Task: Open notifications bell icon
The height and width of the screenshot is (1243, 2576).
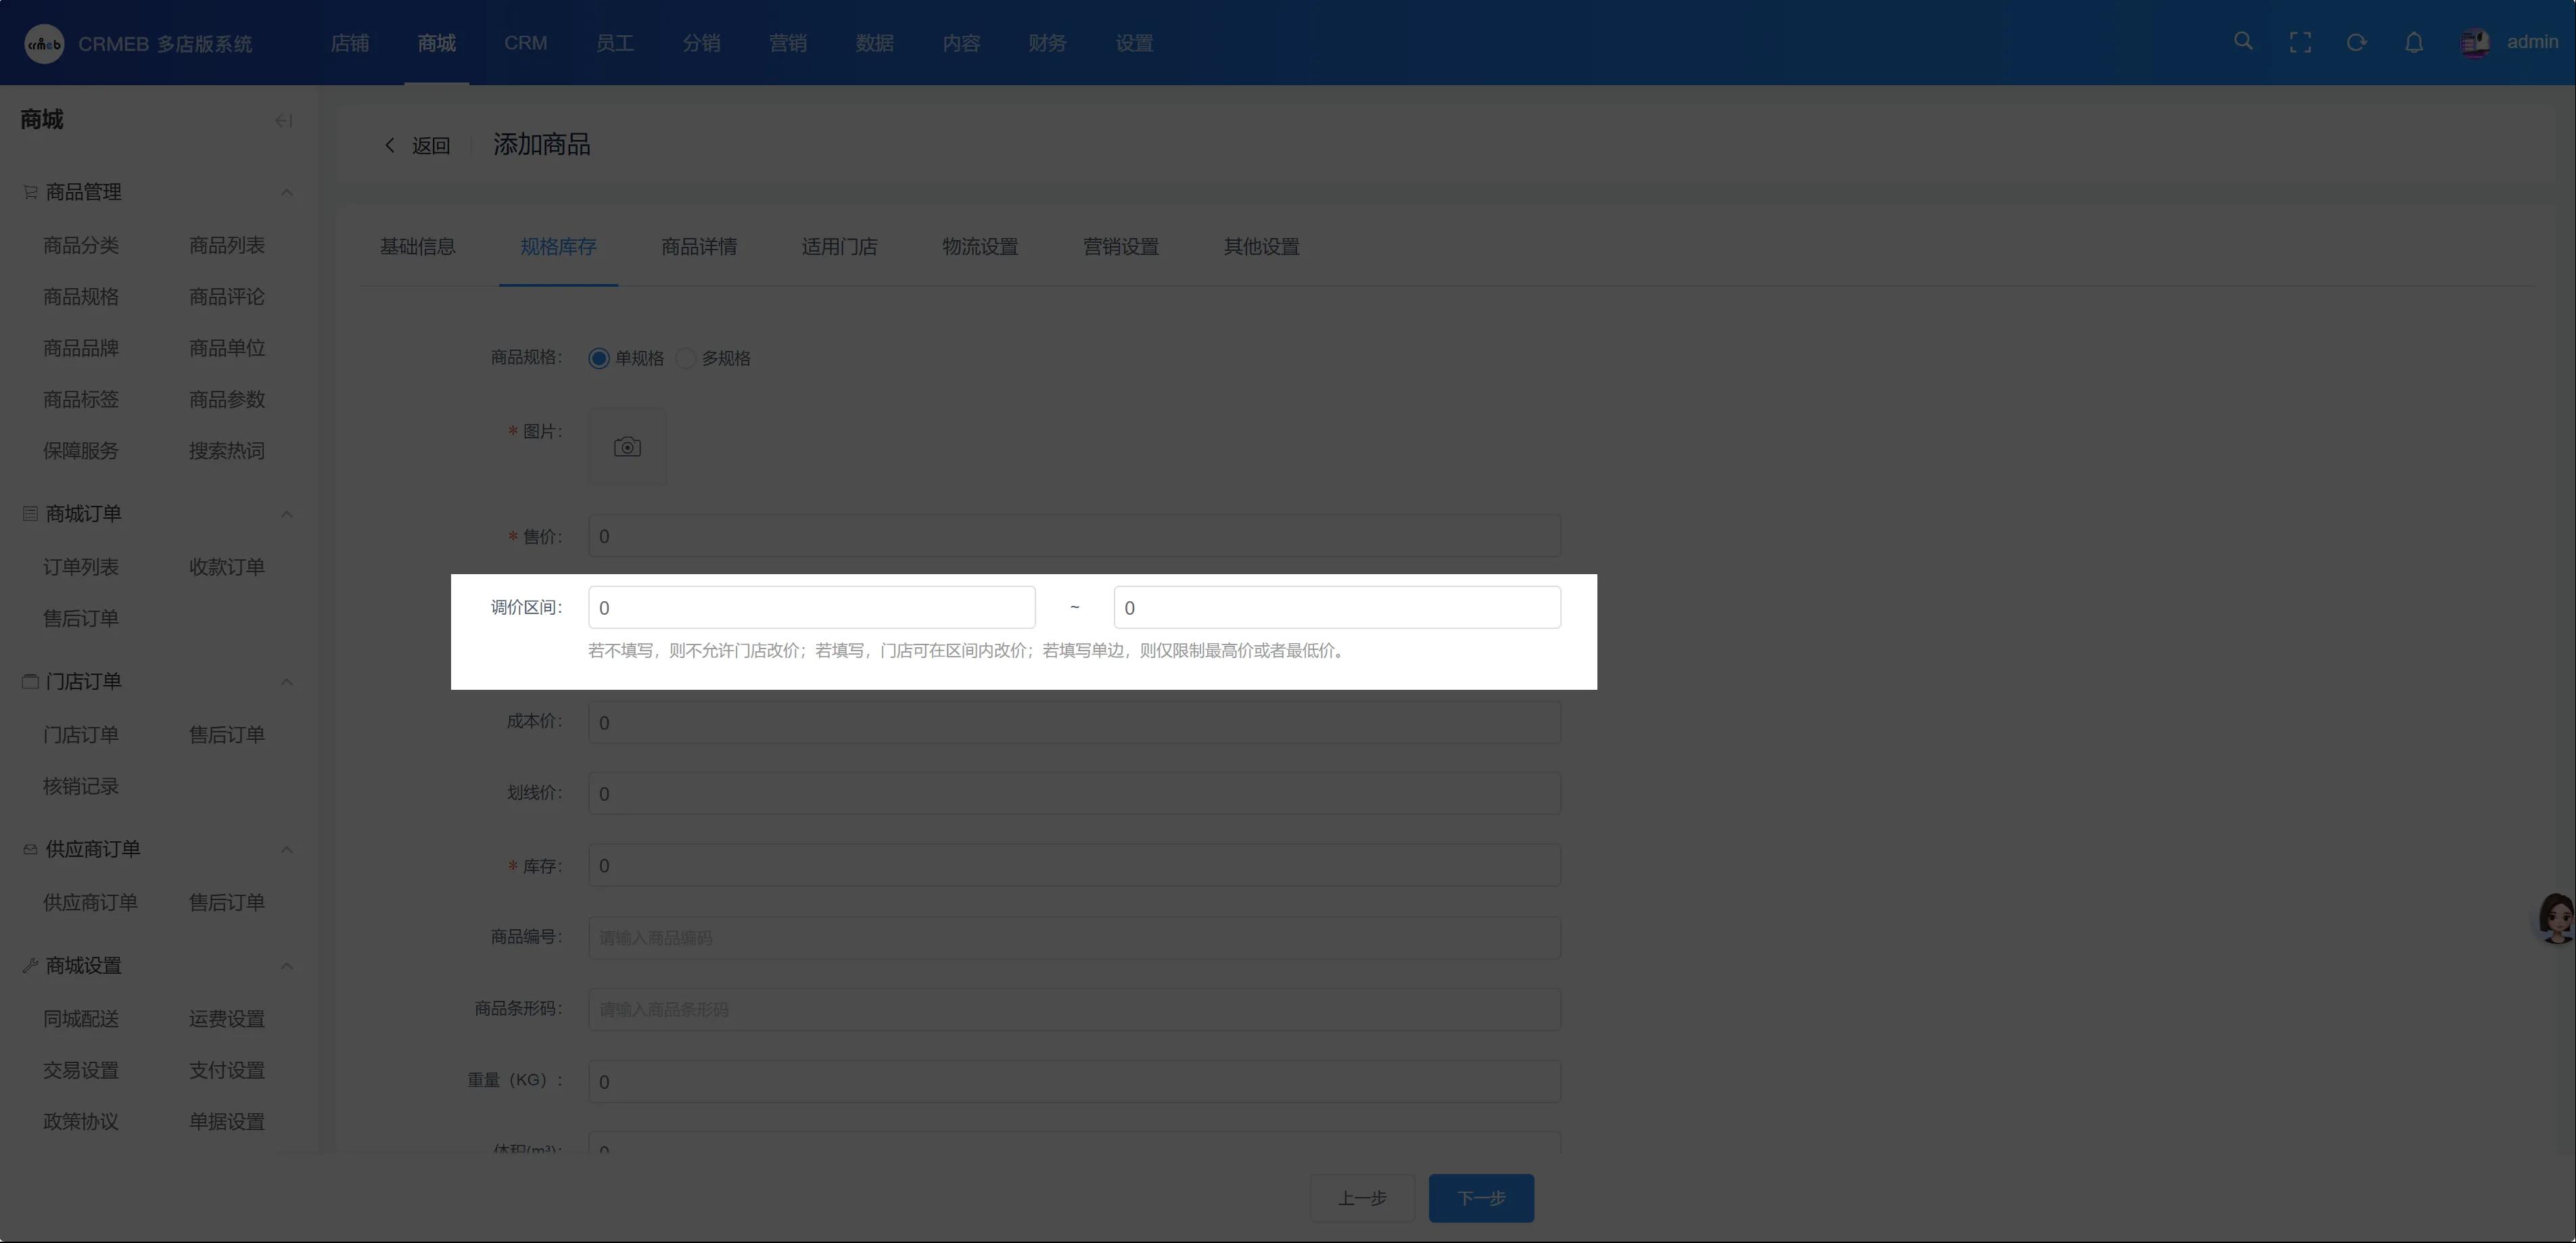Action: coord(2414,42)
